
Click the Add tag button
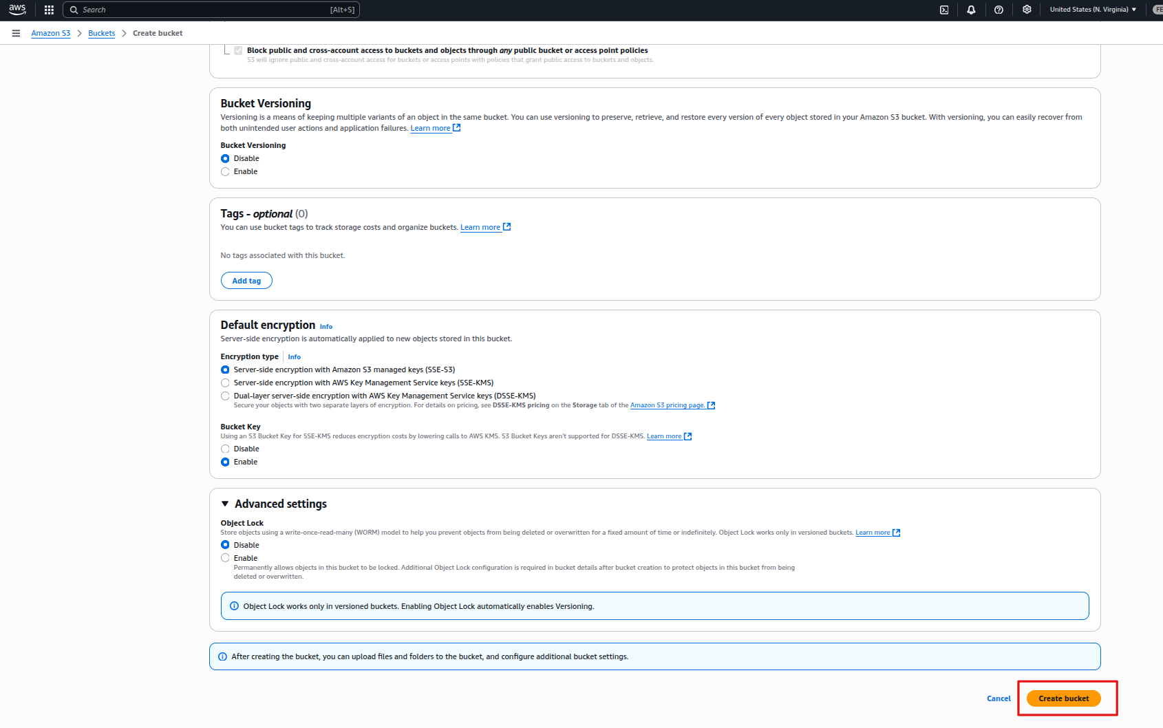pyautogui.click(x=246, y=281)
